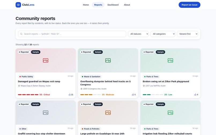Click Reported status badge on Broken swing card
Image resolution: width=216 pixels, height=135 pixels.
[148, 52]
